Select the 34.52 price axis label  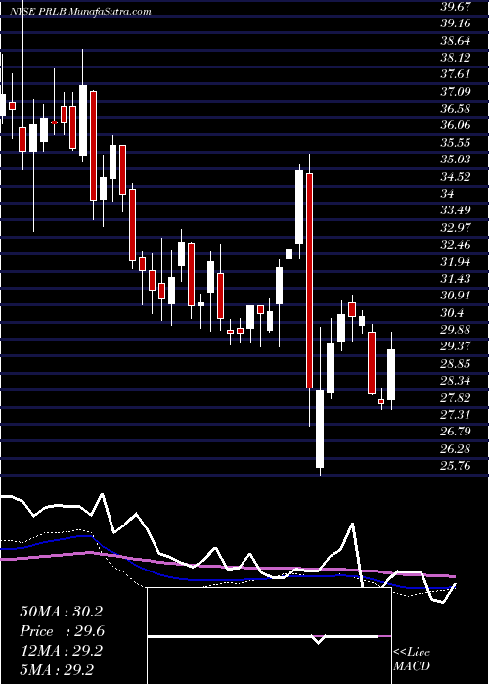tap(456, 176)
